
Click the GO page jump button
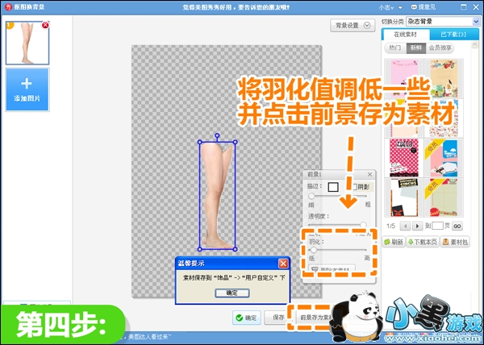click(457, 226)
